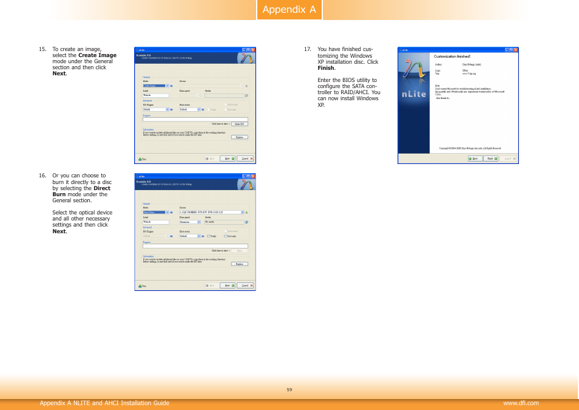Open the PIONEER DVD-RW Device dropdown
This screenshot has width=579, height=410.
[x=212, y=212]
